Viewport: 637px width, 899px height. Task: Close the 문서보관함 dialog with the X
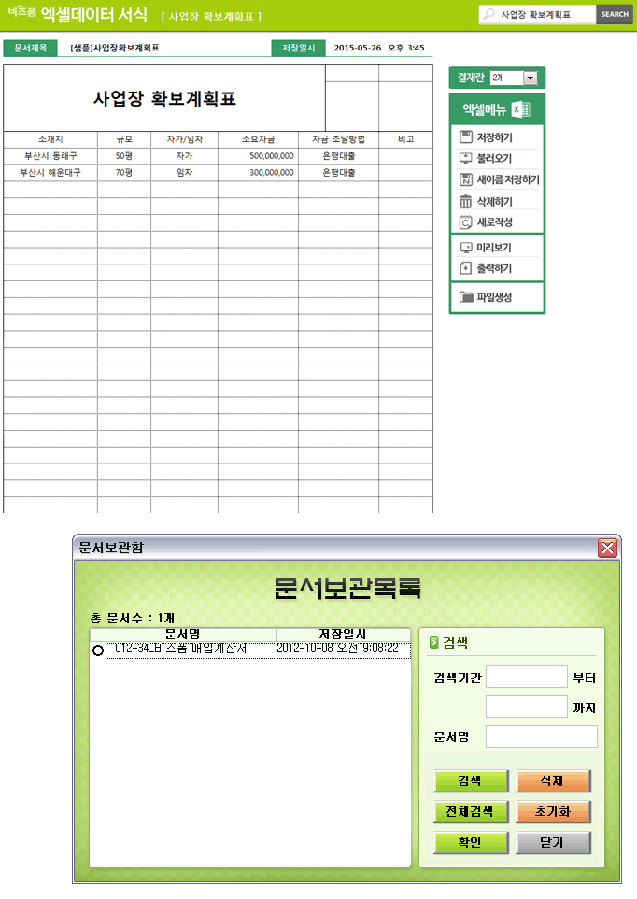(607, 549)
